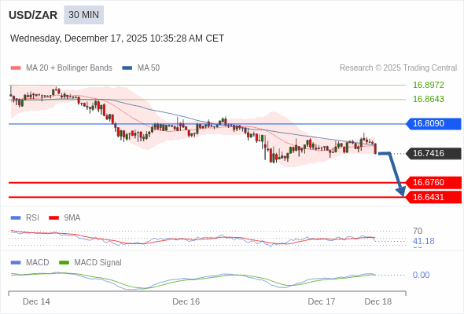The height and width of the screenshot is (314, 464).
Task: Select the USD/ZAR pair title
Action: tap(33, 15)
